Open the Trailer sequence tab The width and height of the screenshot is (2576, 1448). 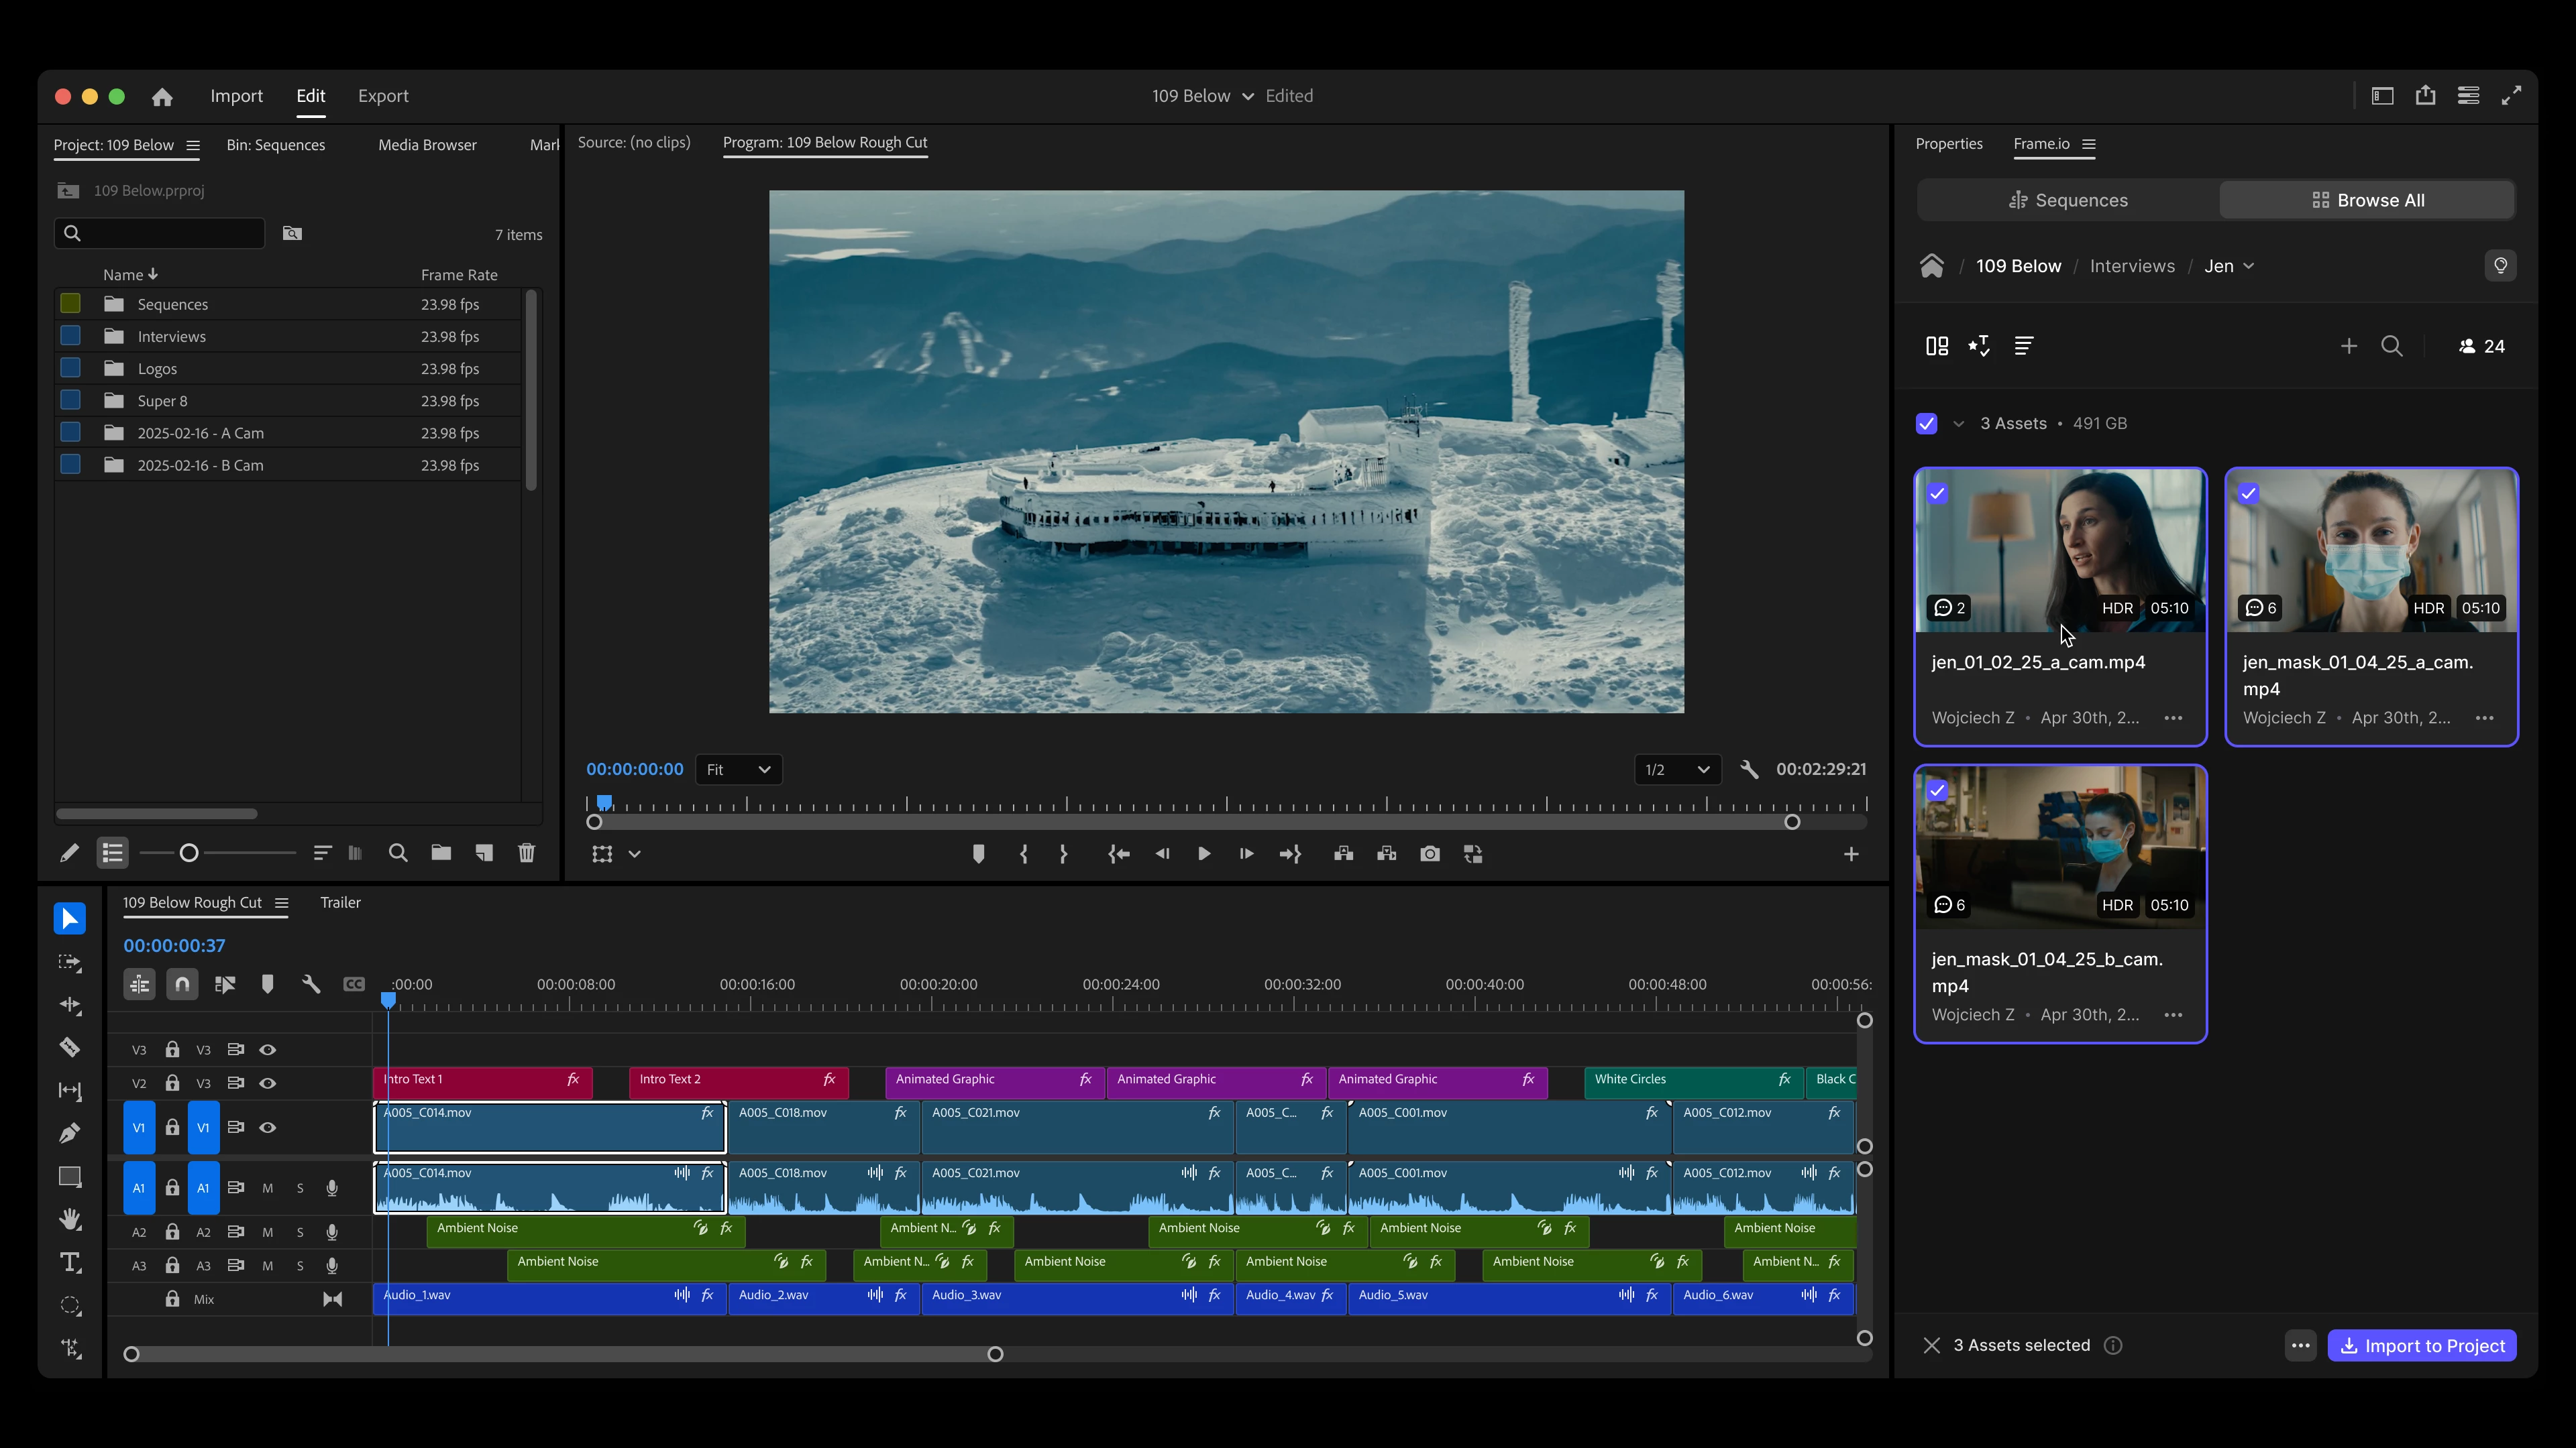(x=340, y=902)
